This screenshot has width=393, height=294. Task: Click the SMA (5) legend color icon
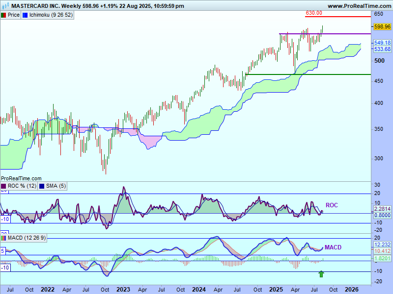pyautogui.click(x=42, y=186)
